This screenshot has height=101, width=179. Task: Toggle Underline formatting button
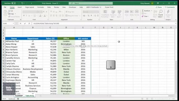(29, 16)
